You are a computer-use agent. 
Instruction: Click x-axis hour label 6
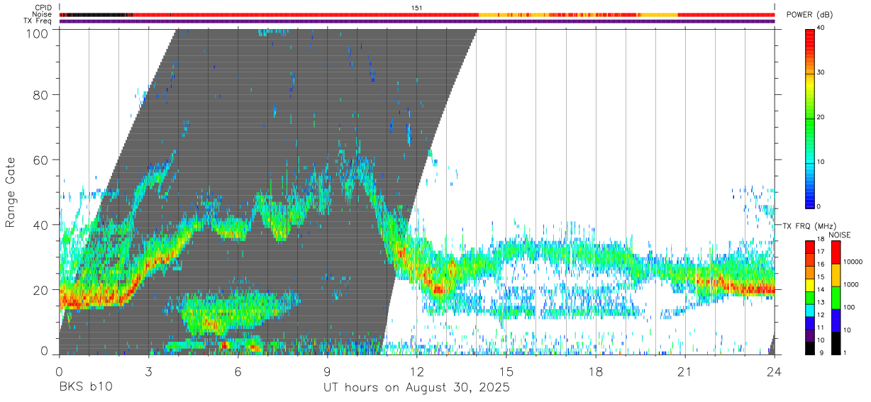tap(238, 371)
